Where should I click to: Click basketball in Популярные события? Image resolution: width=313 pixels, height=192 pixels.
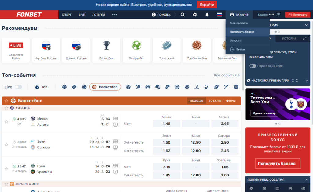pyautogui.click(x=277, y=188)
